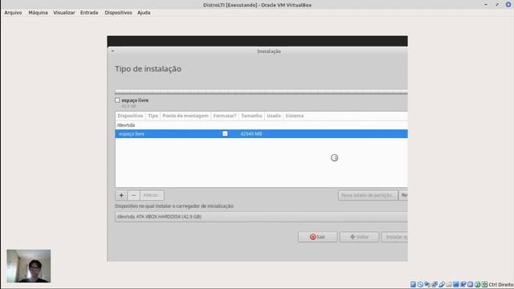Click the Usado column header
The height and width of the screenshot is (289, 514).
(274, 116)
